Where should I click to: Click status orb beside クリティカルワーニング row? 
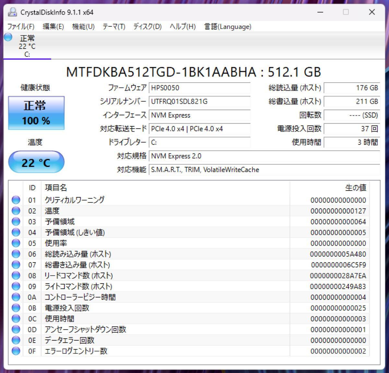[x=16, y=200]
